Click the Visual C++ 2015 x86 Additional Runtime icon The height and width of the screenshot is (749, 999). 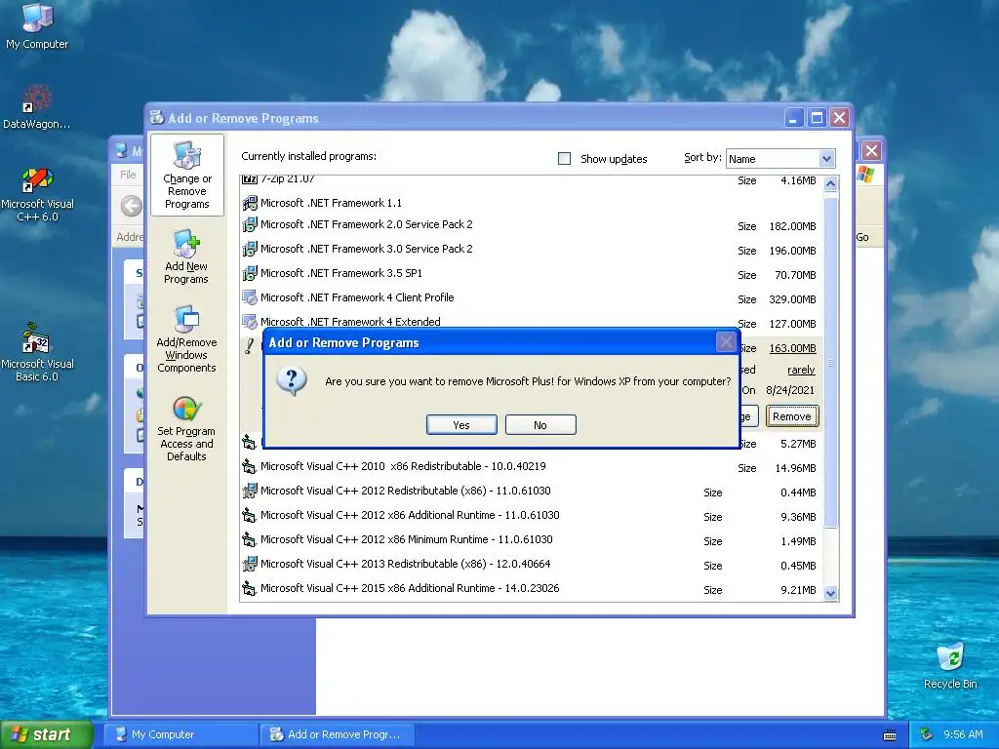(x=249, y=588)
